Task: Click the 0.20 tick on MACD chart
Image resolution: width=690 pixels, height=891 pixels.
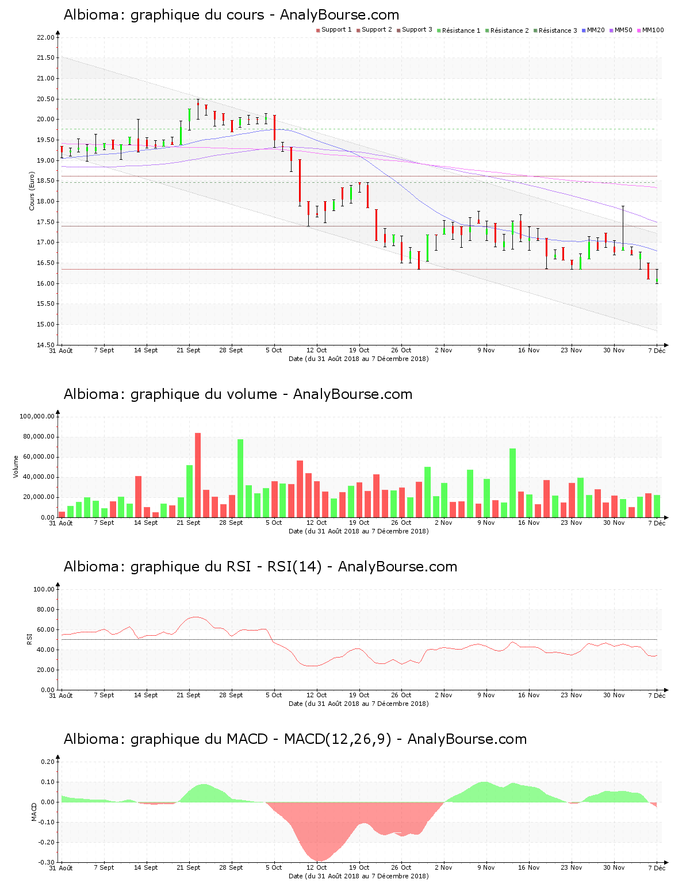Action: (48, 762)
